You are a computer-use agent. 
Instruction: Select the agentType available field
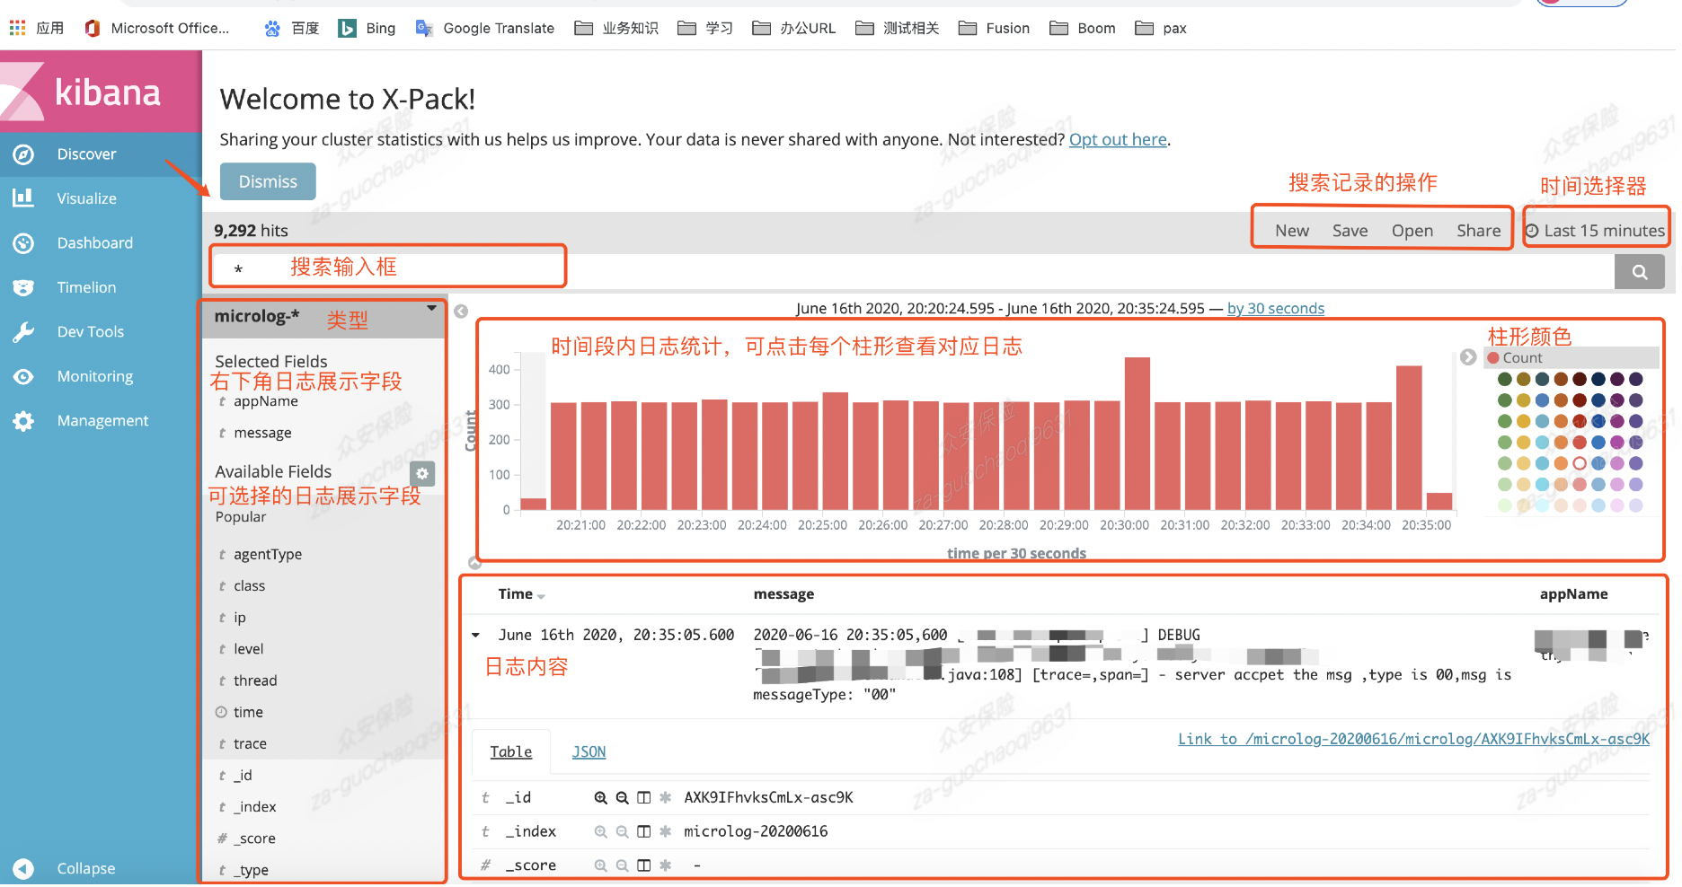coord(268,555)
